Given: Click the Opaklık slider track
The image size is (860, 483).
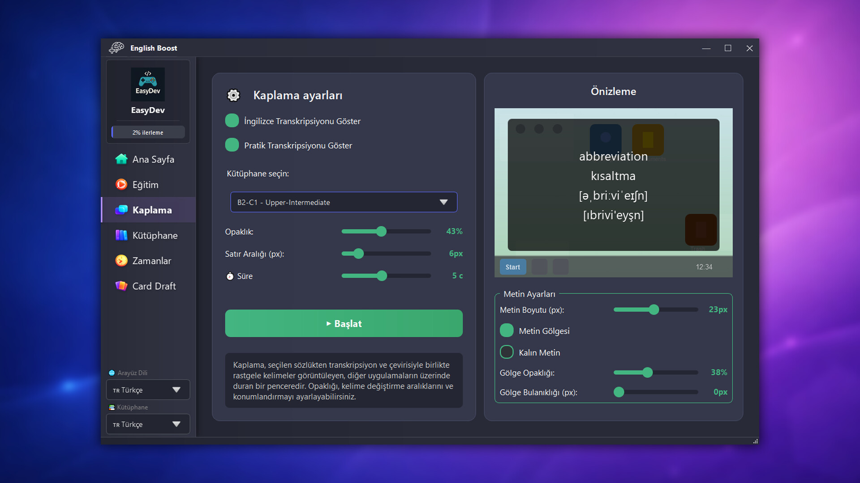Looking at the screenshot, I should (408, 232).
